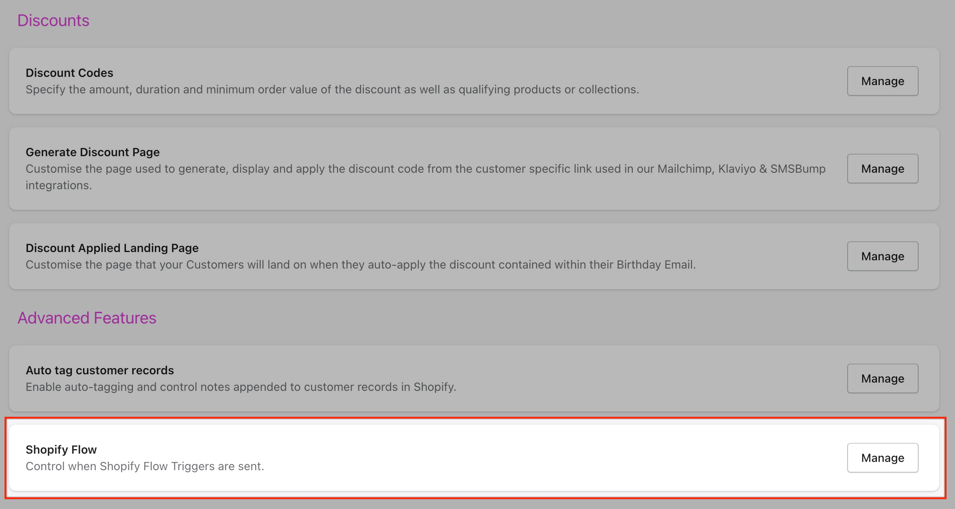Click the Shopify Flow card title
The width and height of the screenshot is (955, 509).
61,450
